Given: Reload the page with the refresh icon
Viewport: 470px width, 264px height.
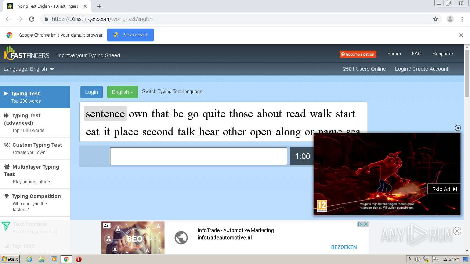Looking at the screenshot, I should [x=32, y=19].
